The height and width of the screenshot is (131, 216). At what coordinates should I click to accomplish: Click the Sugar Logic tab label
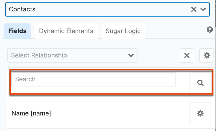(123, 31)
